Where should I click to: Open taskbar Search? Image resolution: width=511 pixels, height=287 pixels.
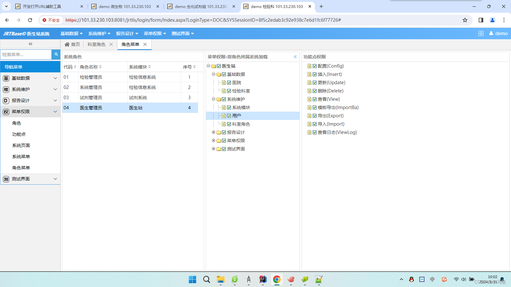pos(207,279)
